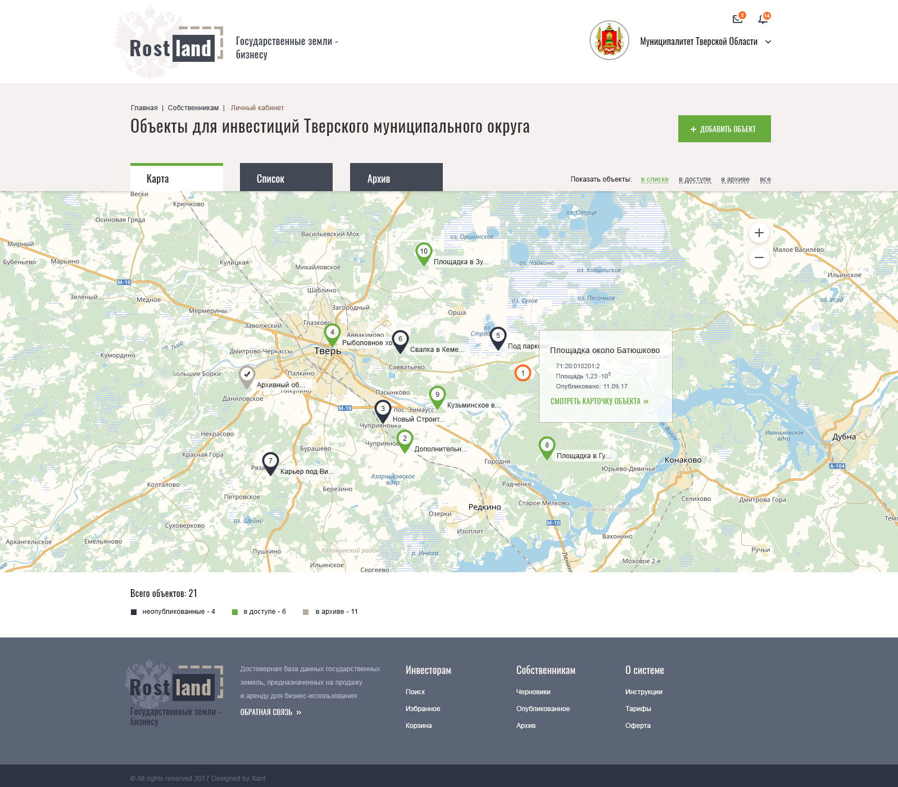Open footer 'Инструкции' link
Viewport: 898px width, 787px height.
(x=644, y=692)
